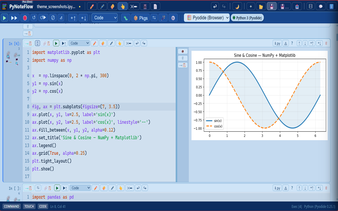Click the document page icon in top toolbar

point(155,6)
